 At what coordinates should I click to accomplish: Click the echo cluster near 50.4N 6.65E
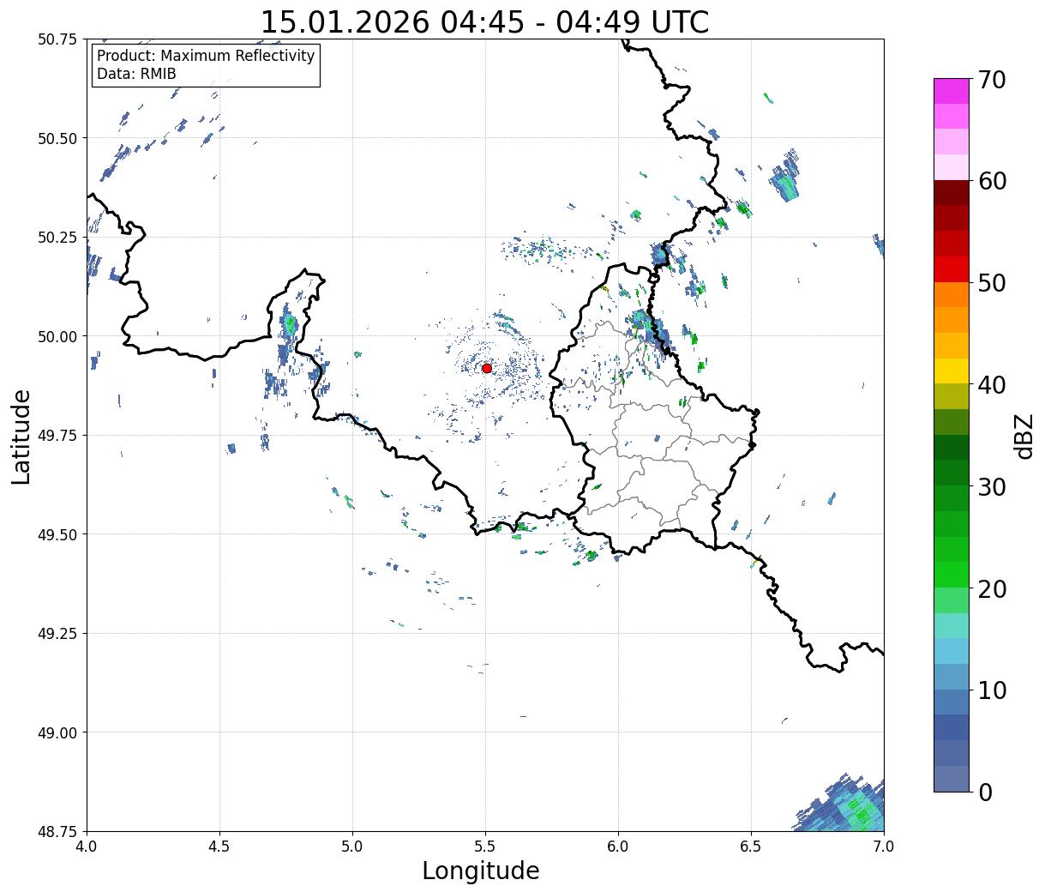(x=786, y=178)
